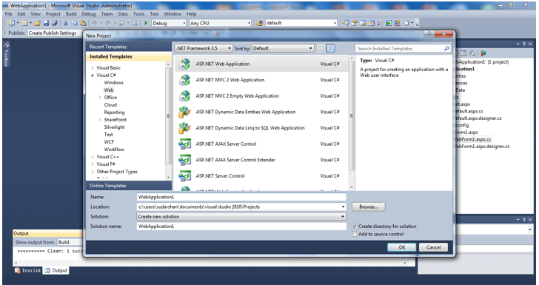The image size is (539, 285).
Task: Open the Create new solution dropdown
Action: (x=241, y=217)
